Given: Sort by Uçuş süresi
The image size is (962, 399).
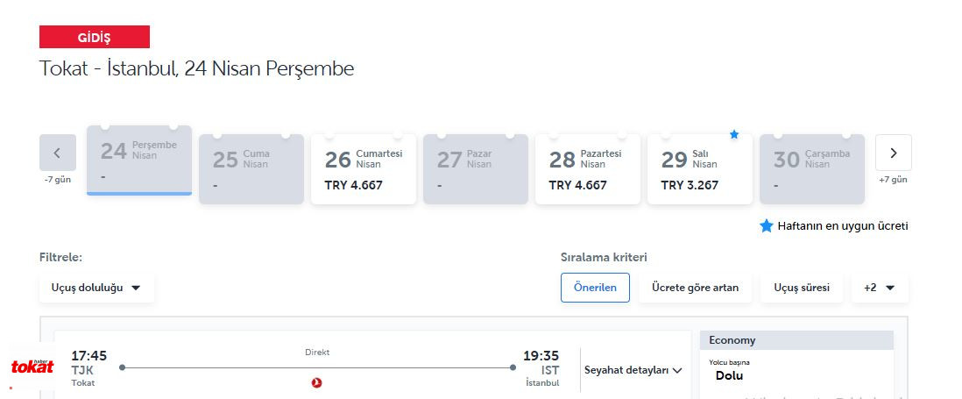Looking at the screenshot, I should click(x=802, y=288).
